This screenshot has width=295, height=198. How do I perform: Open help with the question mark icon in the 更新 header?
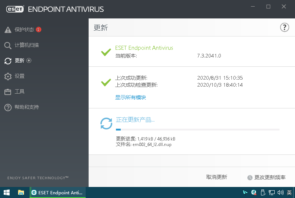coord(284,27)
